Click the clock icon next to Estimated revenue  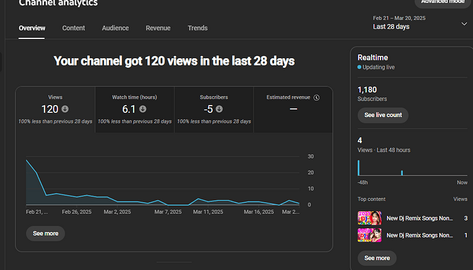point(316,97)
